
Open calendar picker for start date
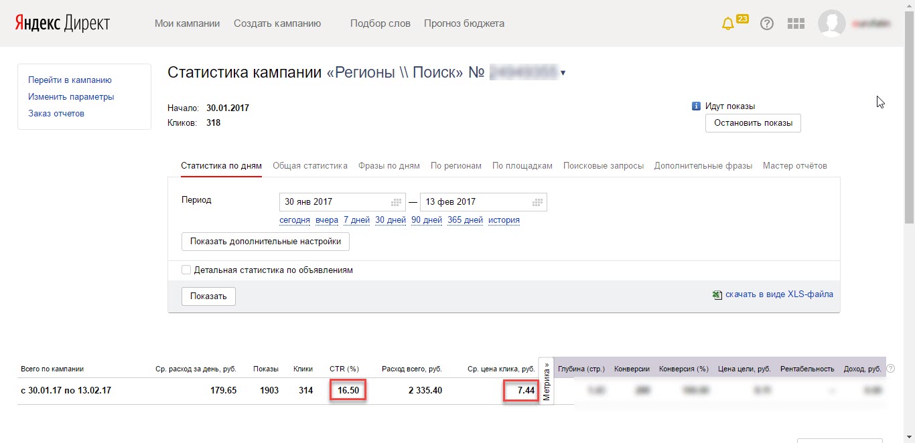coord(396,202)
